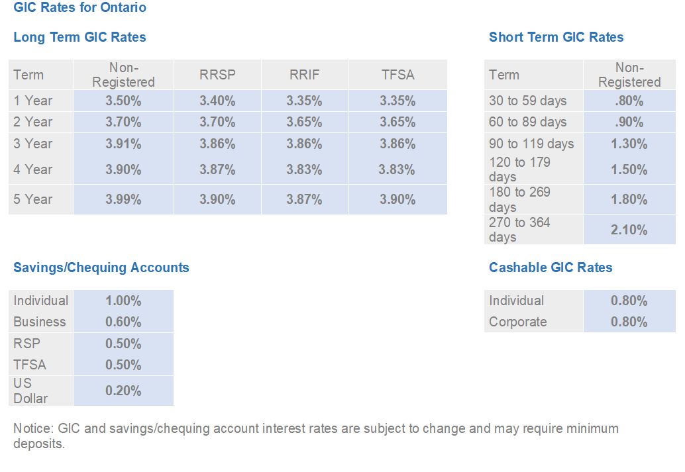Select the '90 to 119 days' term row label
Viewport: 685px width, 472px height.
pyautogui.click(x=531, y=144)
